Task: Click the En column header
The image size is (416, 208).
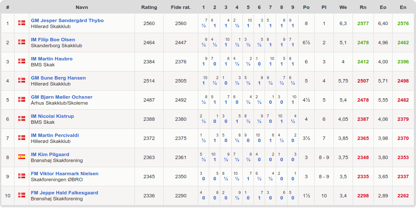Action: point(403,7)
